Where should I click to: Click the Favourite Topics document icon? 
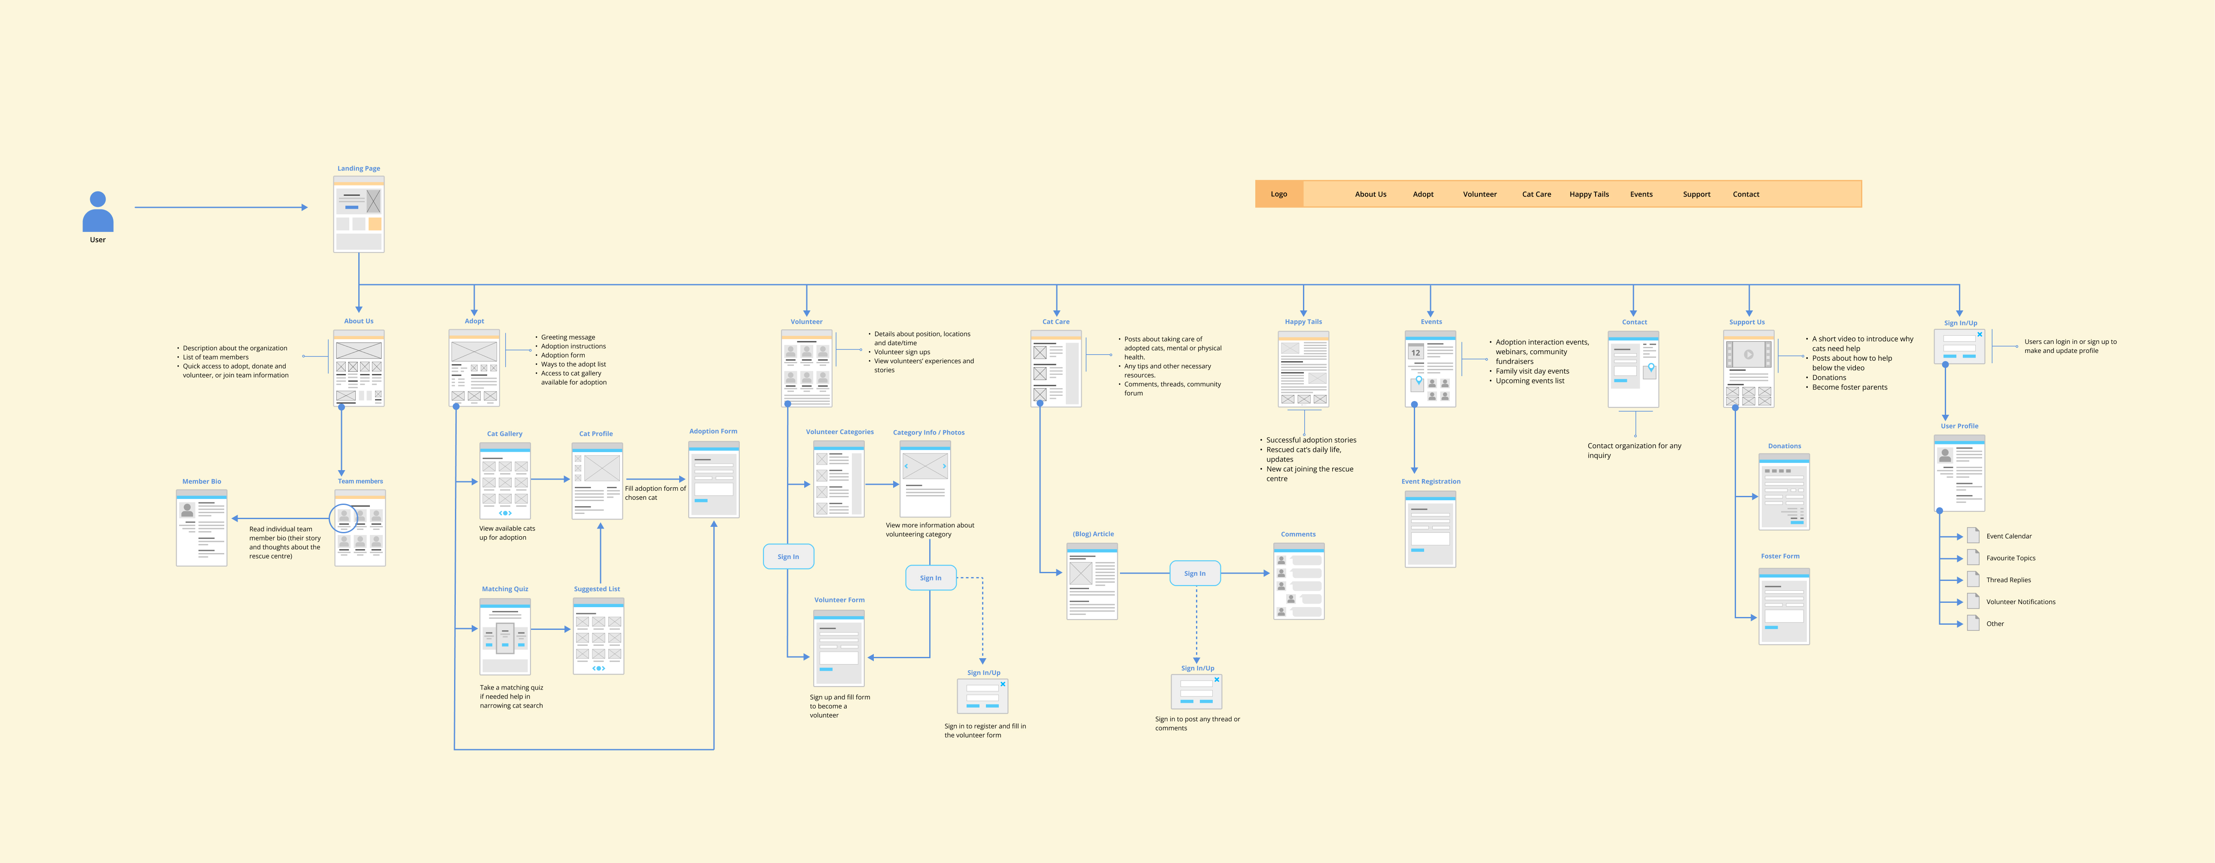tap(1974, 558)
